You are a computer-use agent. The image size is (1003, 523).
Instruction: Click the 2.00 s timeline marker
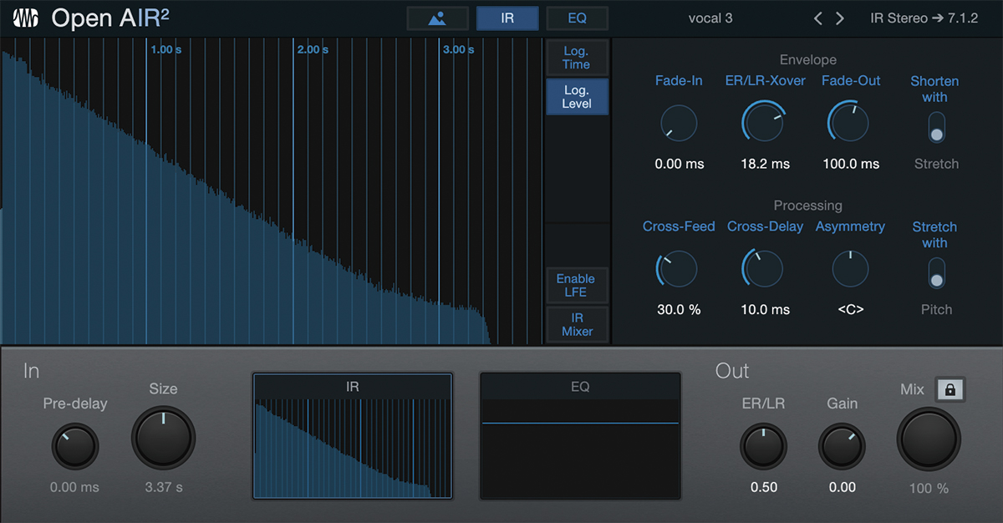pyautogui.click(x=313, y=49)
